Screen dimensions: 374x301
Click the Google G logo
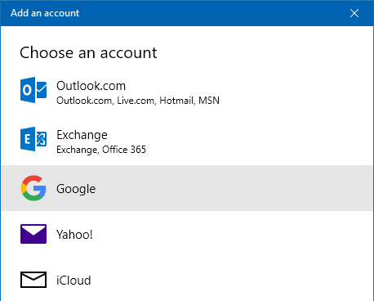pyautogui.click(x=33, y=188)
